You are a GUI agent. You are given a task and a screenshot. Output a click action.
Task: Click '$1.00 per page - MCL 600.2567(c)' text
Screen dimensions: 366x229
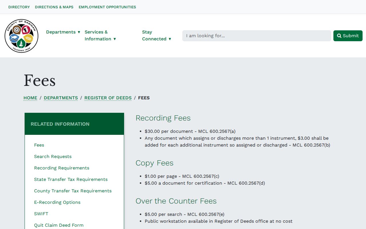coord(182,176)
